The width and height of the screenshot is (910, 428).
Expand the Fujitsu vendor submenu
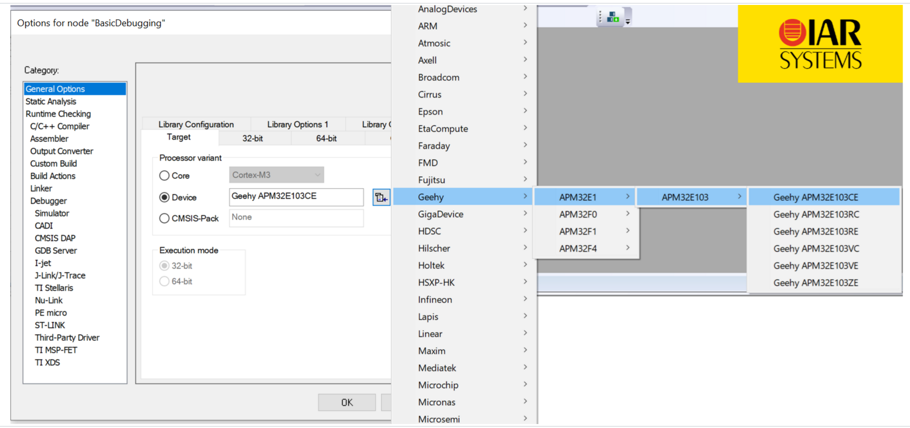click(465, 180)
